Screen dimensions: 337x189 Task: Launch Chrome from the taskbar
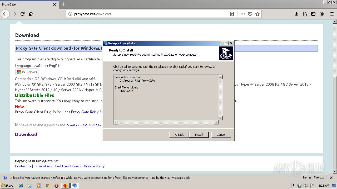(48, 186)
